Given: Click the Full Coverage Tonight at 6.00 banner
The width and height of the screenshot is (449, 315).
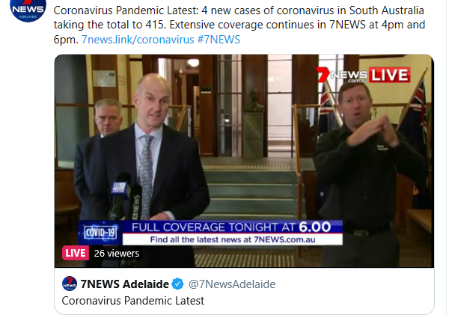Looking at the screenshot, I should coord(232,227).
